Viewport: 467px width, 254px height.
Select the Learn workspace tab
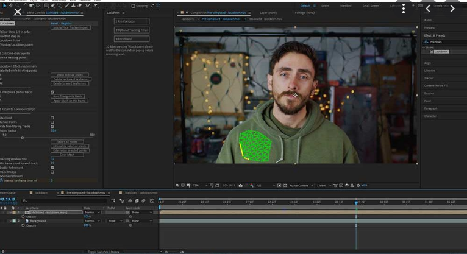point(325,6)
